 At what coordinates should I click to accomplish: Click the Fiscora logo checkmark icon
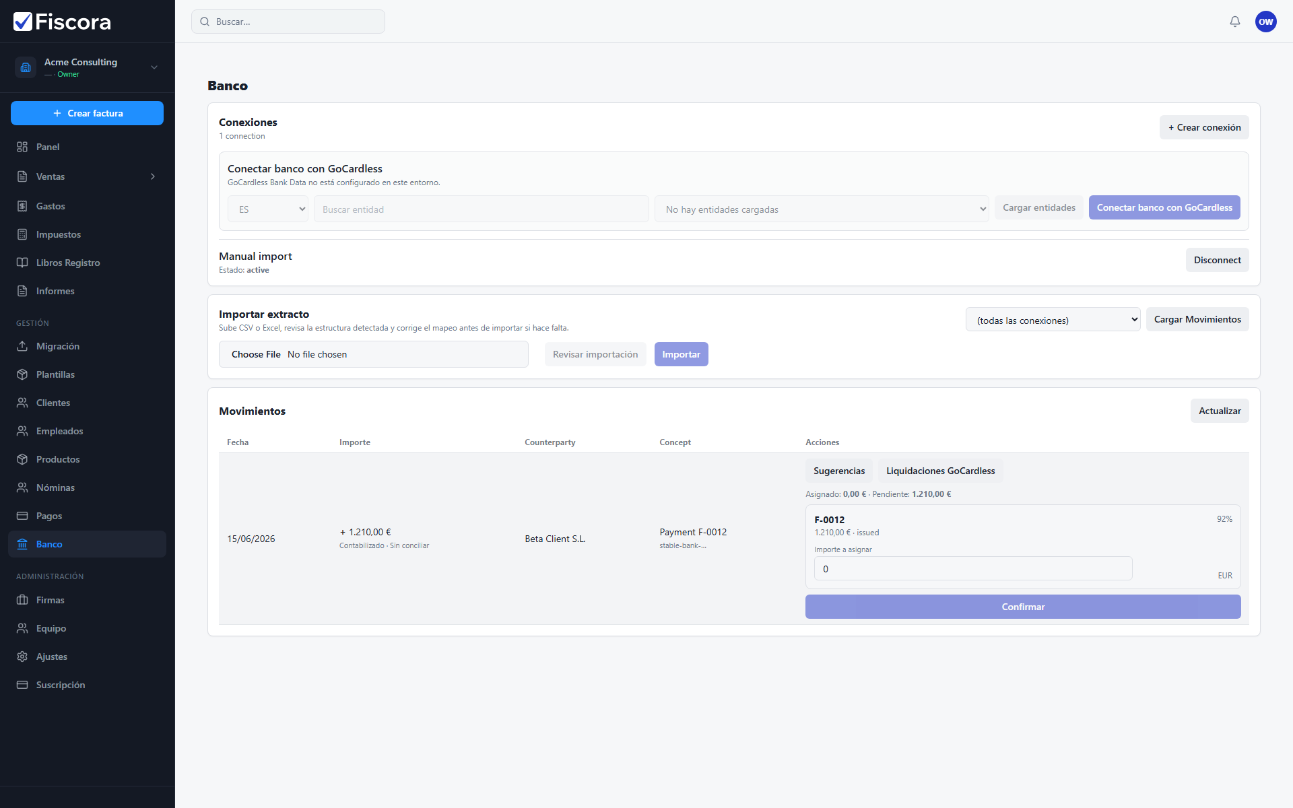coord(23,22)
